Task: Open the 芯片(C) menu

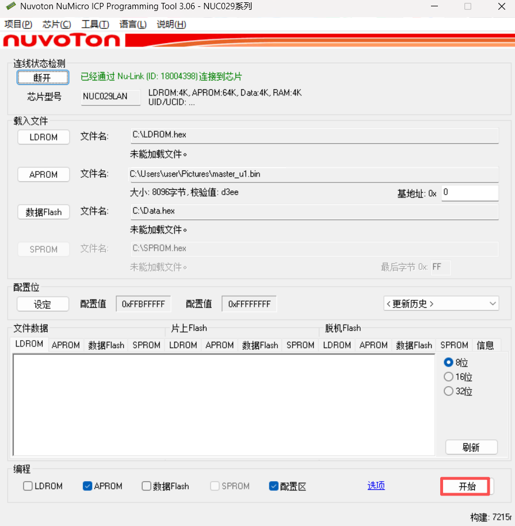Action: coord(56,24)
